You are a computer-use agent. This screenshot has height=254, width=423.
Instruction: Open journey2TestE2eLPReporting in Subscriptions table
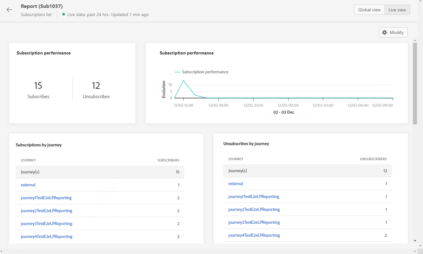tap(46, 211)
